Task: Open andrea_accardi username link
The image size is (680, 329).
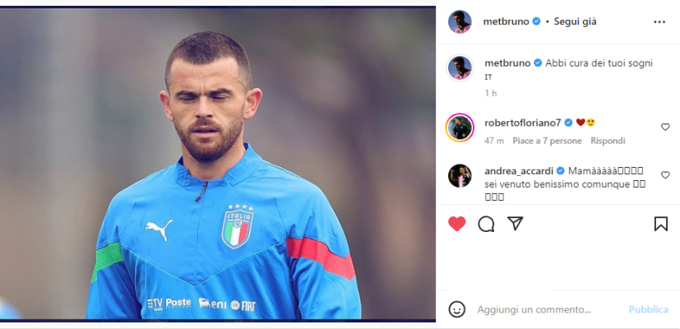Action: click(x=519, y=170)
